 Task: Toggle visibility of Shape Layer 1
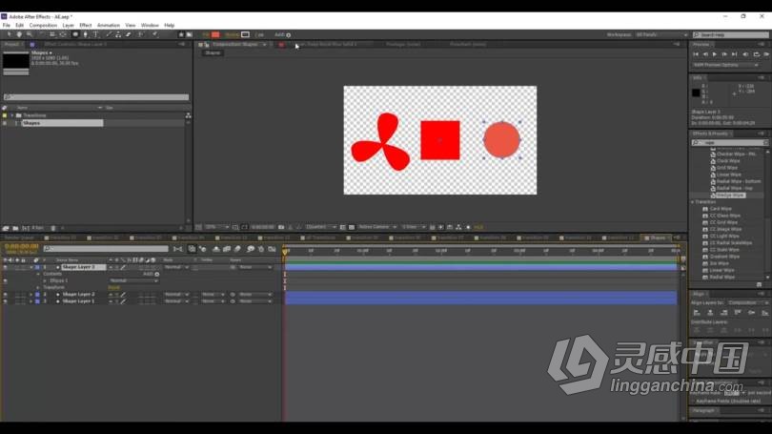click(5, 300)
